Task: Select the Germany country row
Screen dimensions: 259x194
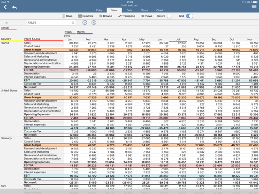Action: coord(6,138)
